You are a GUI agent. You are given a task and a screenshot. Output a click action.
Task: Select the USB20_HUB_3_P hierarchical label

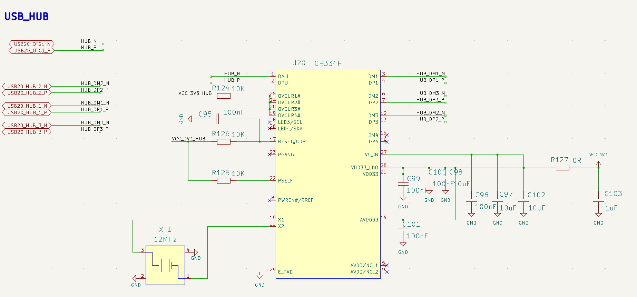(27, 132)
